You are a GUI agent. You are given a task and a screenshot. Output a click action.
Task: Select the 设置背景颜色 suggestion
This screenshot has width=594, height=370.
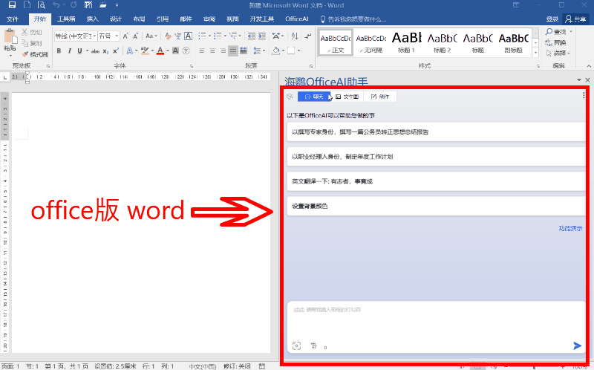coord(436,206)
